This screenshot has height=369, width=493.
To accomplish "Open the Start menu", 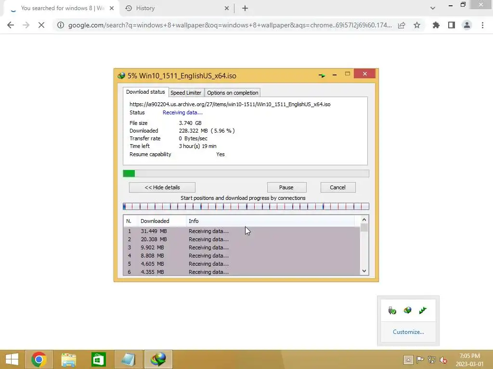I will 12,359.
